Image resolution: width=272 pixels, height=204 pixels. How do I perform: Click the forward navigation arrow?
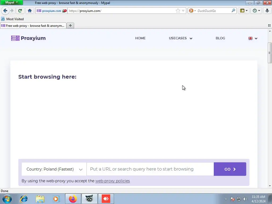(x=12, y=11)
